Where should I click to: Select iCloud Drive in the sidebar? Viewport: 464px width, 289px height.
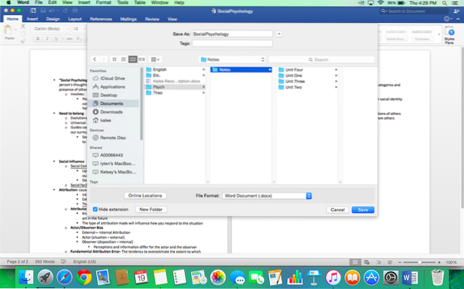[112, 78]
